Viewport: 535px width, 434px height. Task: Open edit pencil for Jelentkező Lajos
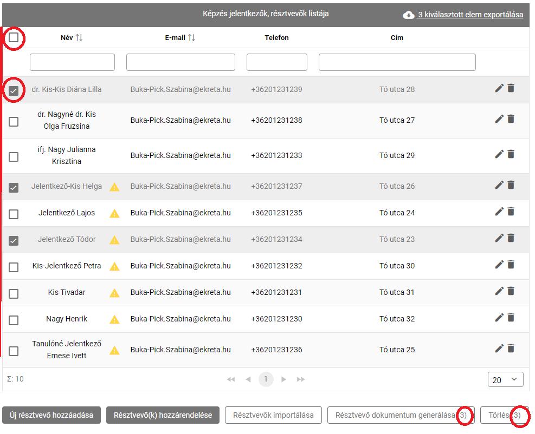[x=499, y=212]
